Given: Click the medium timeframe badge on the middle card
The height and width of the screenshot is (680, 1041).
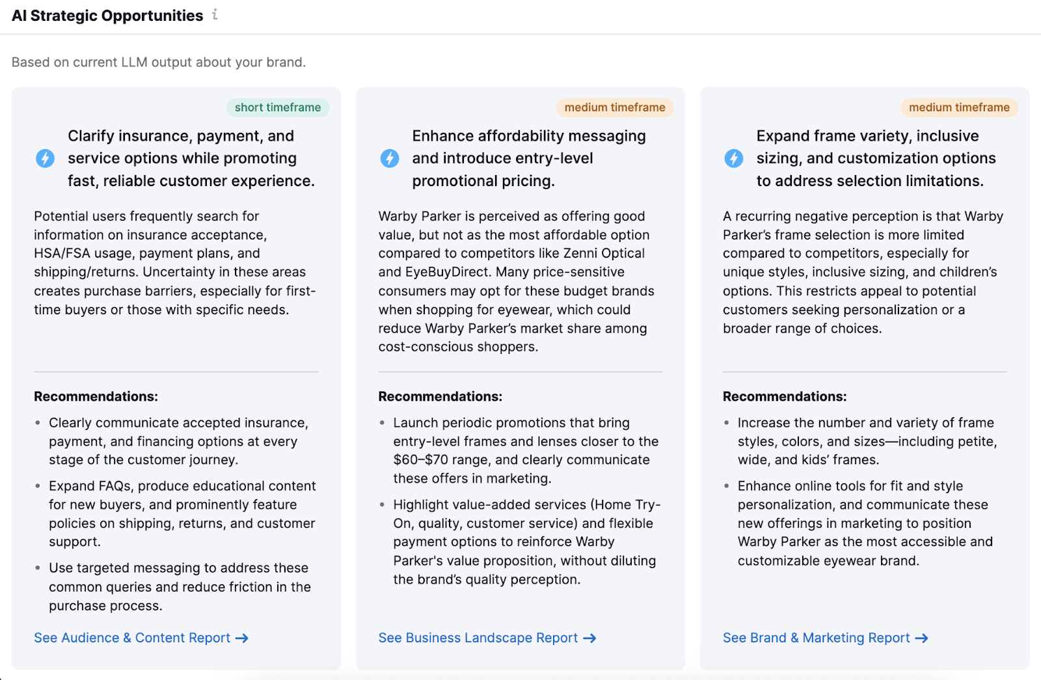Looking at the screenshot, I should [x=614, y=107].
